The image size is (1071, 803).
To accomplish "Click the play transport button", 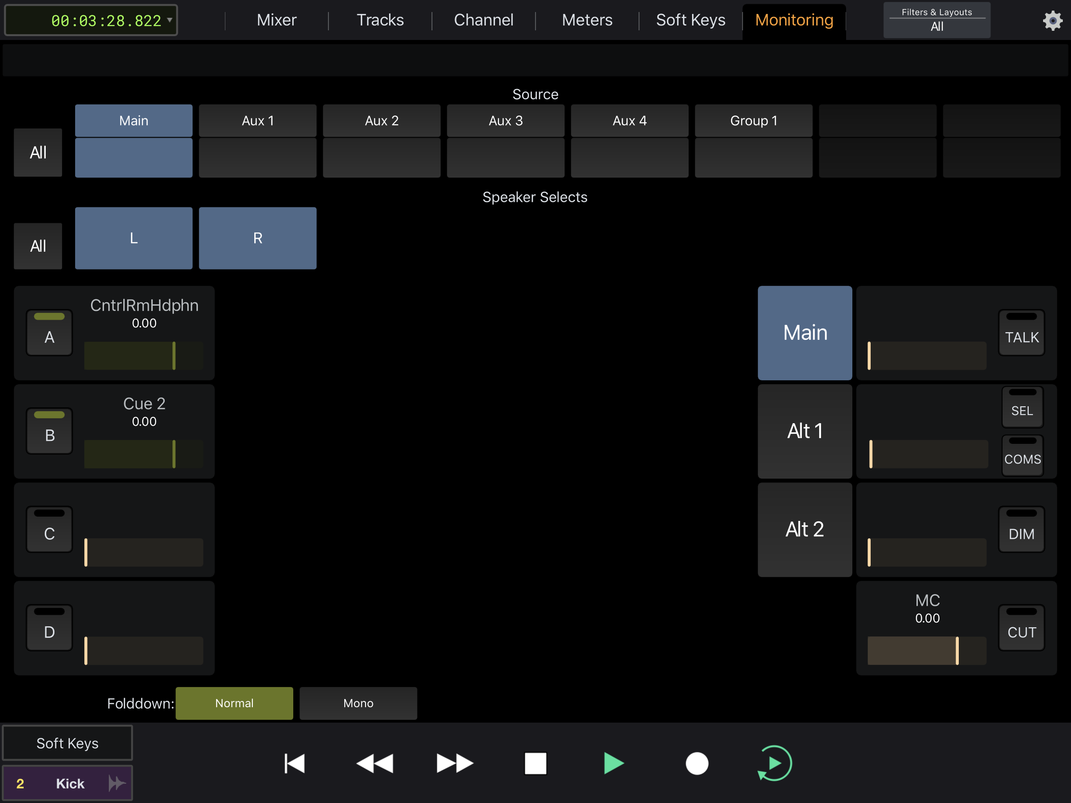I will point(614,764).
